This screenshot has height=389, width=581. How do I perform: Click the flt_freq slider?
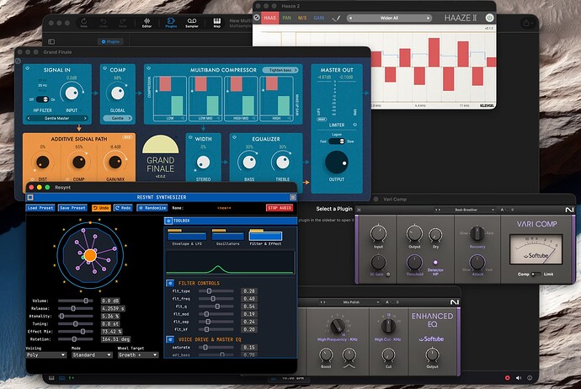point(216,299)
